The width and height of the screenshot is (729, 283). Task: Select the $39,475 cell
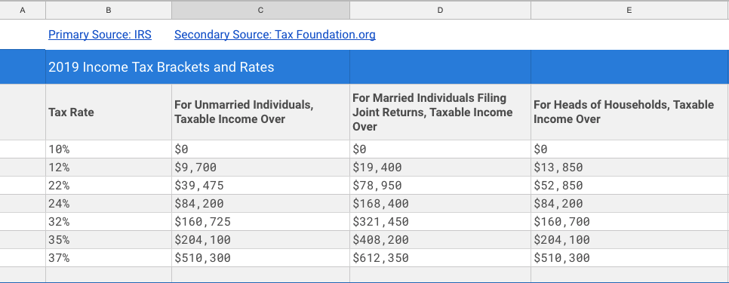(260, 186)
